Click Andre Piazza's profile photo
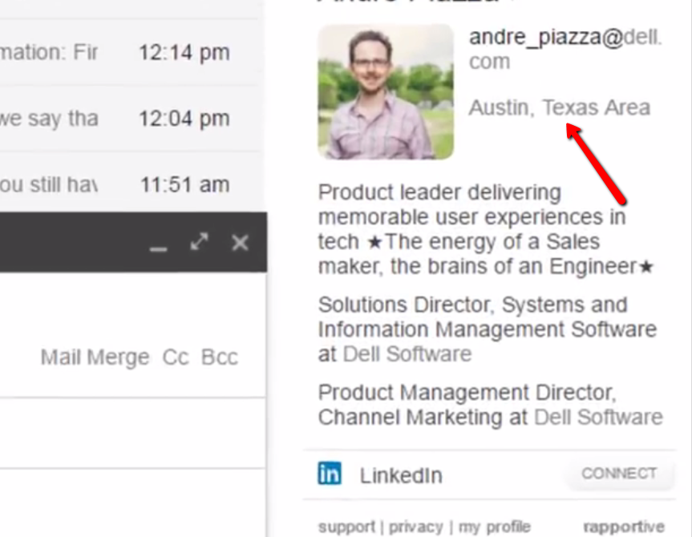The height and width of the screenshot is (537, 692). click(x=386, y=91)
